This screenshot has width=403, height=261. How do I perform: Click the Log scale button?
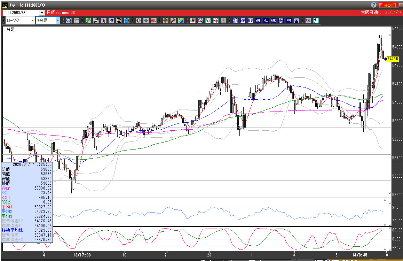[x=308, y=21]
